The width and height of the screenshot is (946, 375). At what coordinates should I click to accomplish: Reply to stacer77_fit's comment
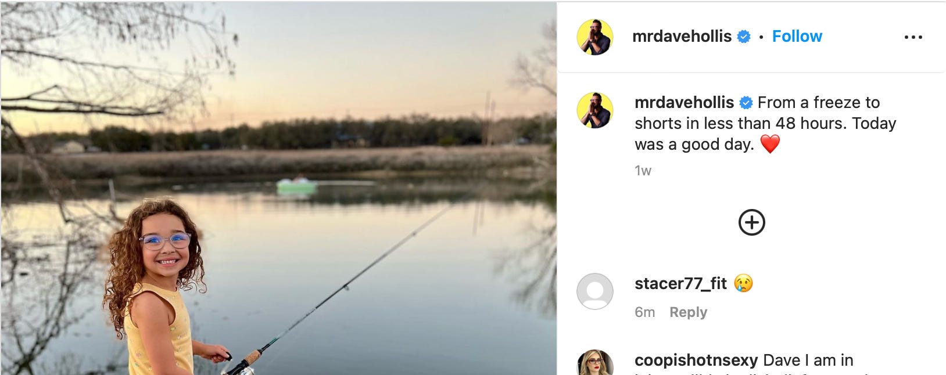point(688,312)
